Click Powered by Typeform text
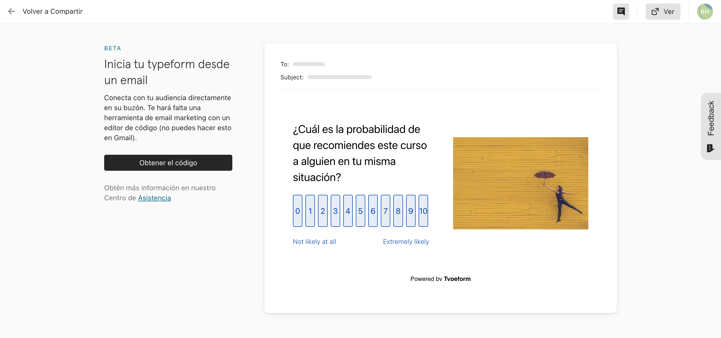The image size is (721, 338). (x=440, y=279)
